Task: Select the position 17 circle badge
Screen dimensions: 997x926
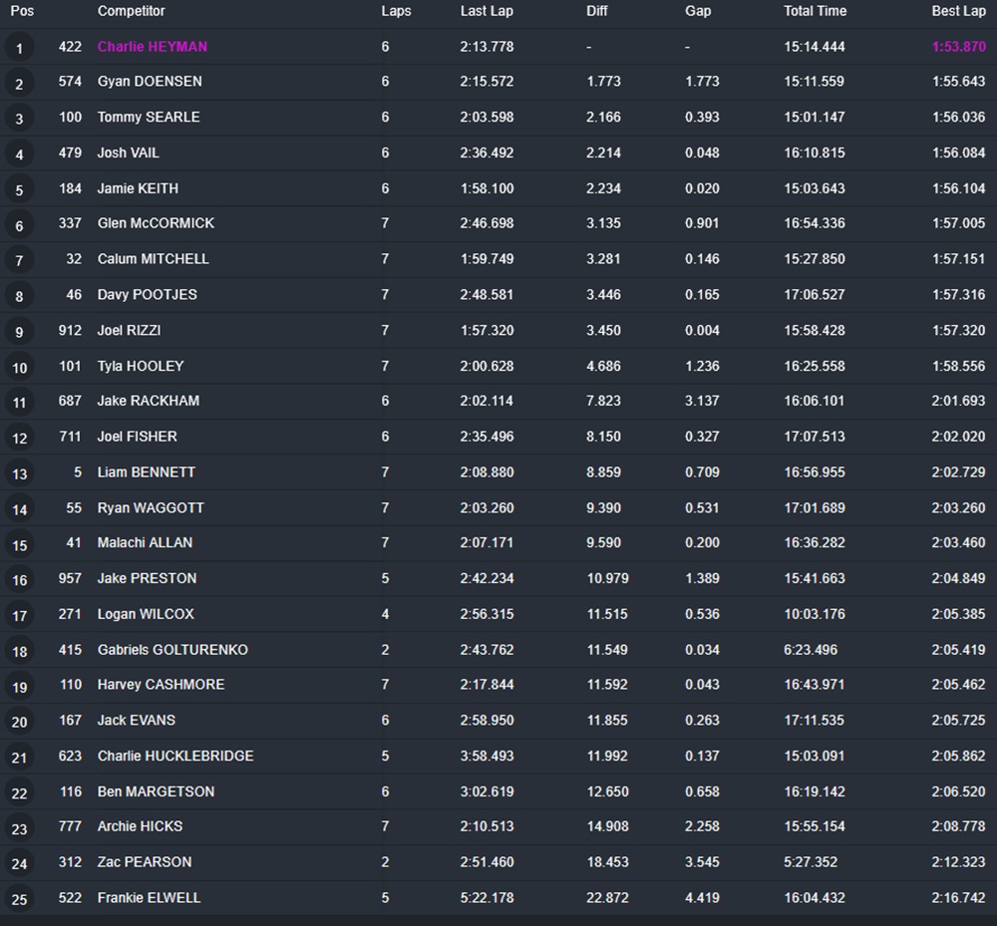Action: click(19, 615)
